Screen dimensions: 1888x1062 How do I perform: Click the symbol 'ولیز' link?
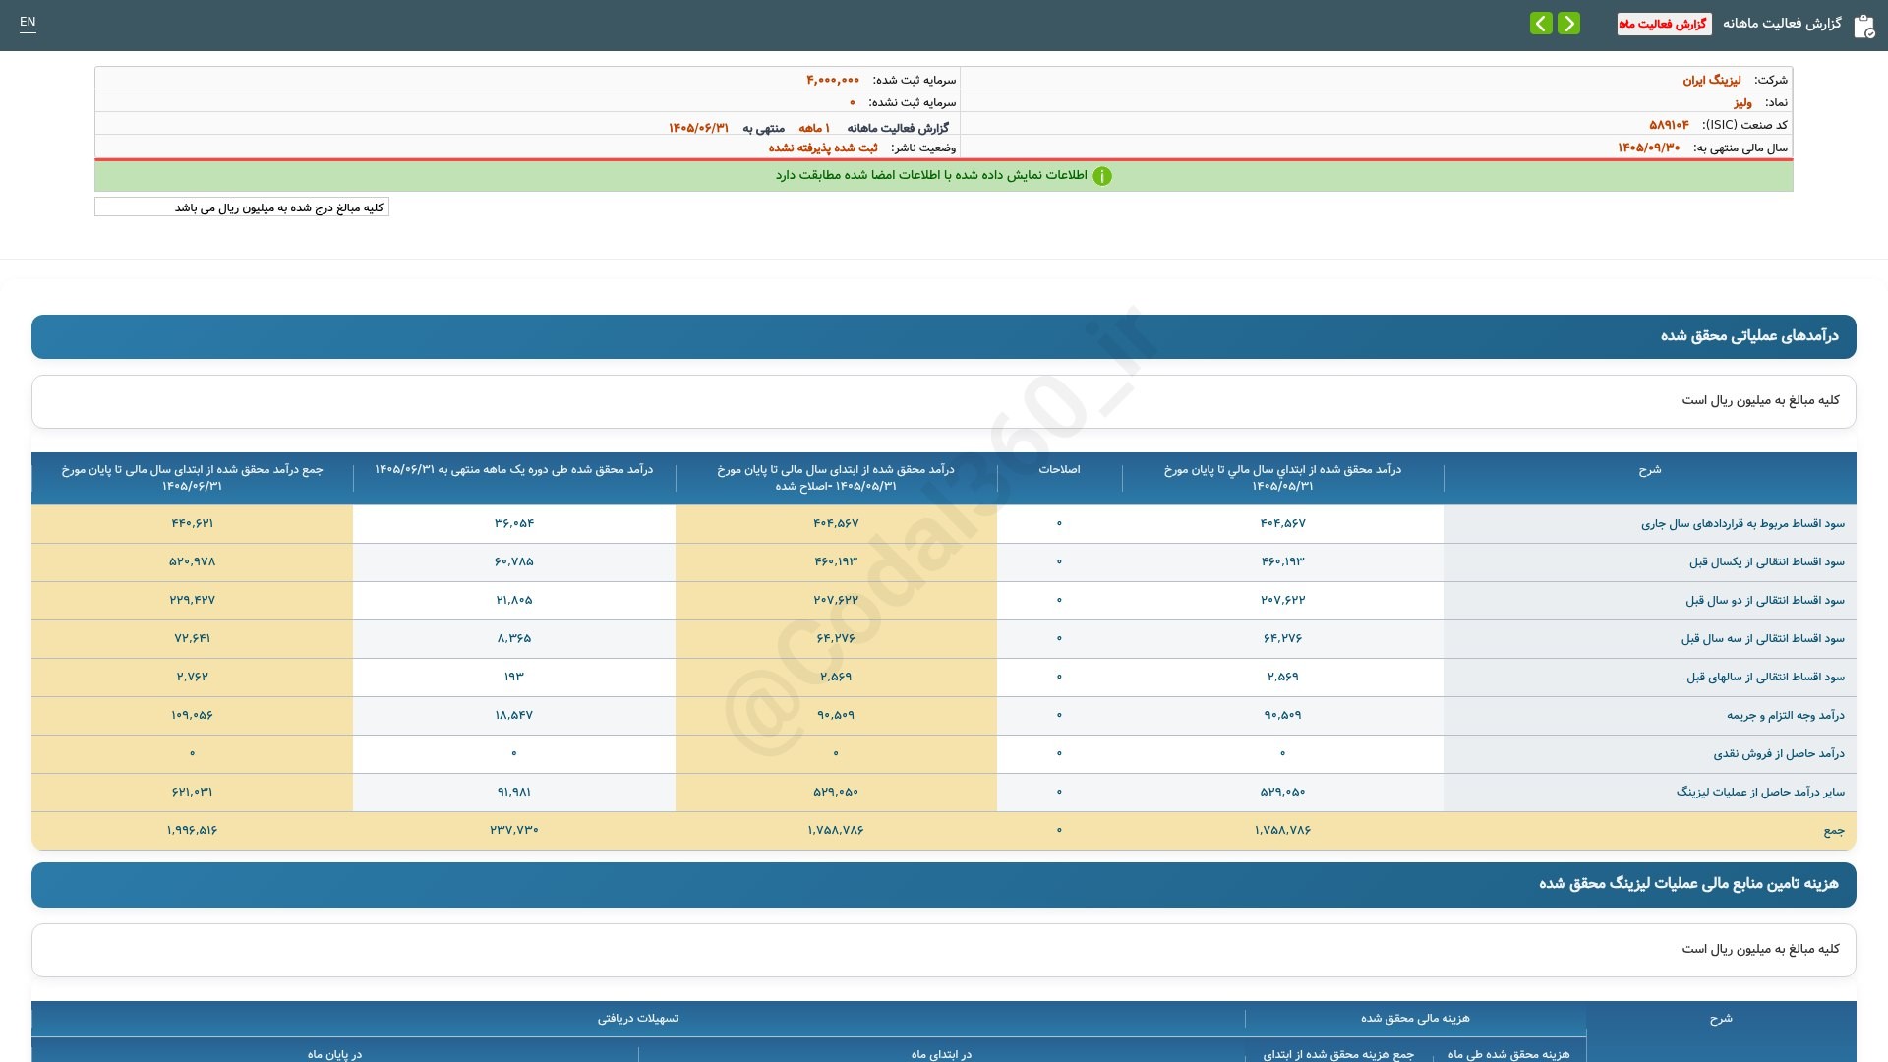pyautogui.click(x=1742, y=102)
